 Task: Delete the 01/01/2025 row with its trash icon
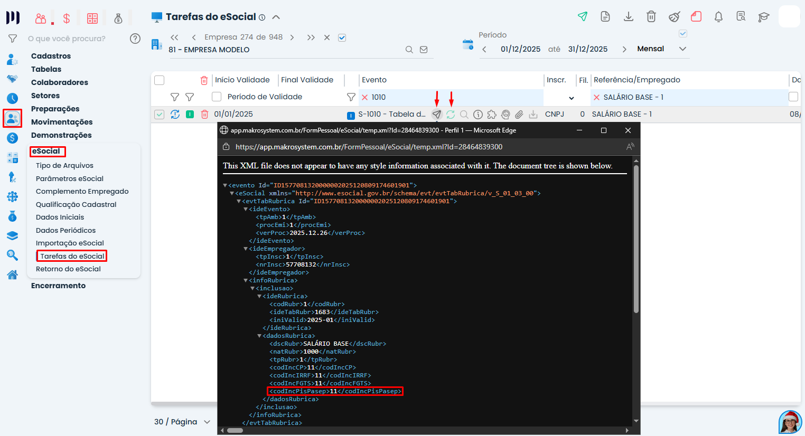pos(204,114)
